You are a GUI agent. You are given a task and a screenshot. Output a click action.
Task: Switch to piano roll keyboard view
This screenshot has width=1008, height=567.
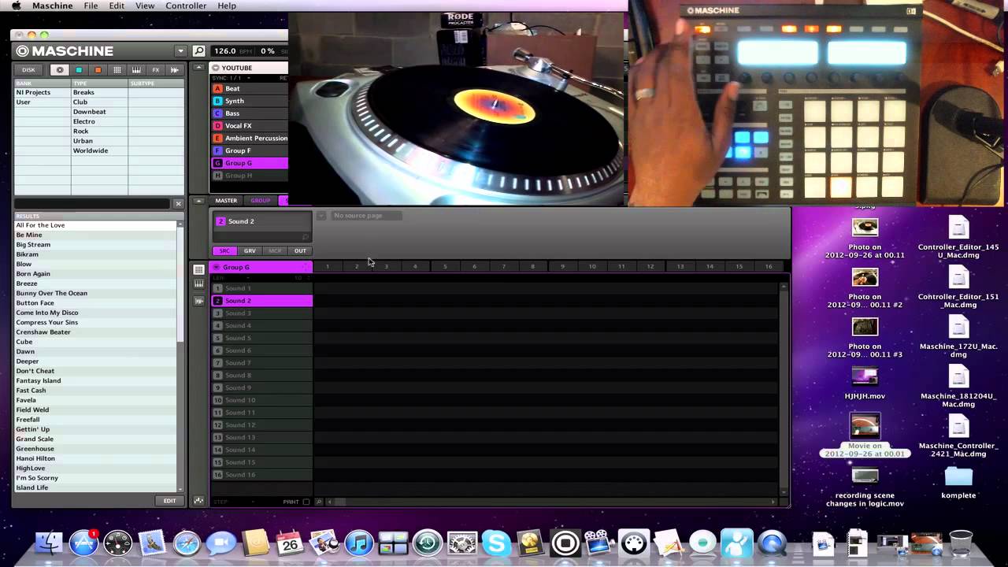point(198,284)
